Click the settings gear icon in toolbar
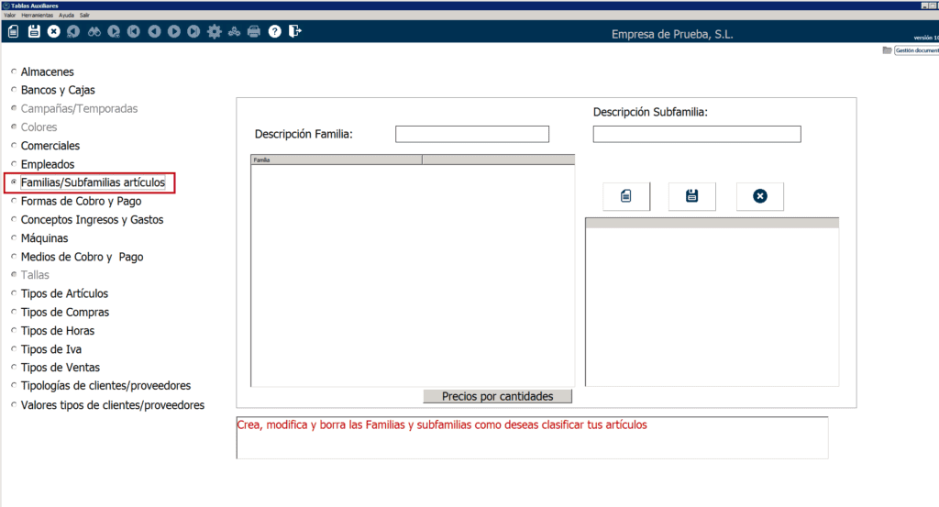 tap(215, 32)
